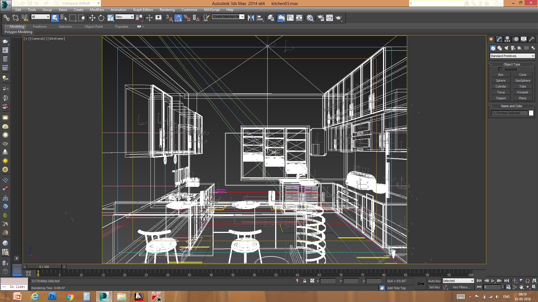The width and height of the screenshot is (538, 302).
Task: Click the white object color swatch
Action: [x=531, y=113]
